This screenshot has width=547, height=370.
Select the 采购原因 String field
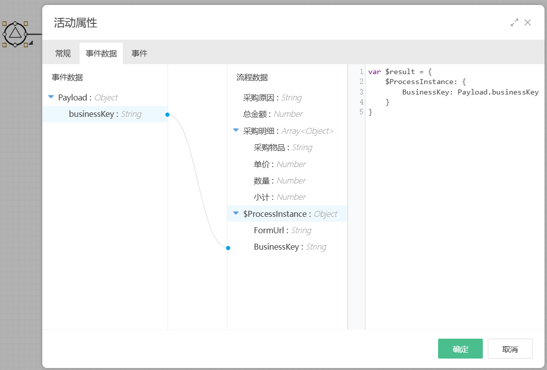[272, 98]
